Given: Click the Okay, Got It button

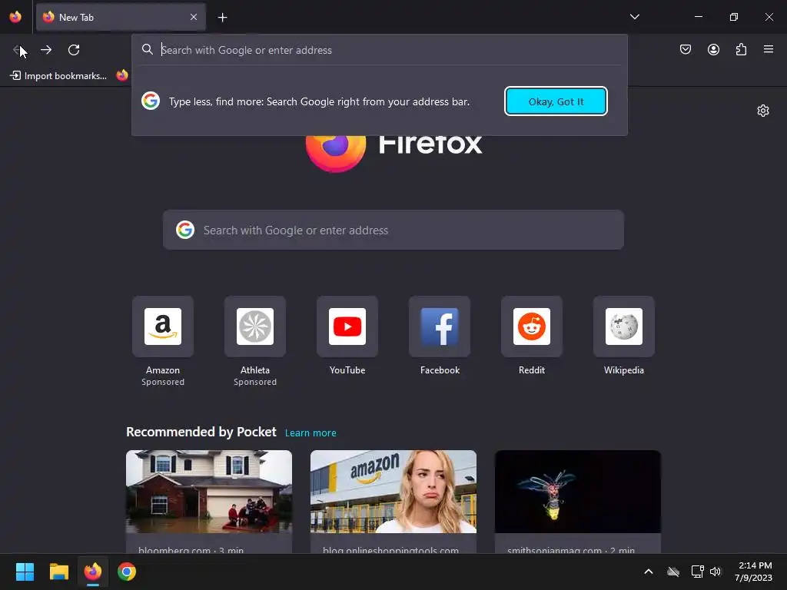Looking at the screenshot, I should pyautogui.click(x=556, y=101).
